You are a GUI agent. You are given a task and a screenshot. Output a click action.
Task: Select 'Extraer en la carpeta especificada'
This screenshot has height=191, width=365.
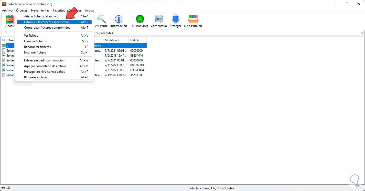point(54,22)
